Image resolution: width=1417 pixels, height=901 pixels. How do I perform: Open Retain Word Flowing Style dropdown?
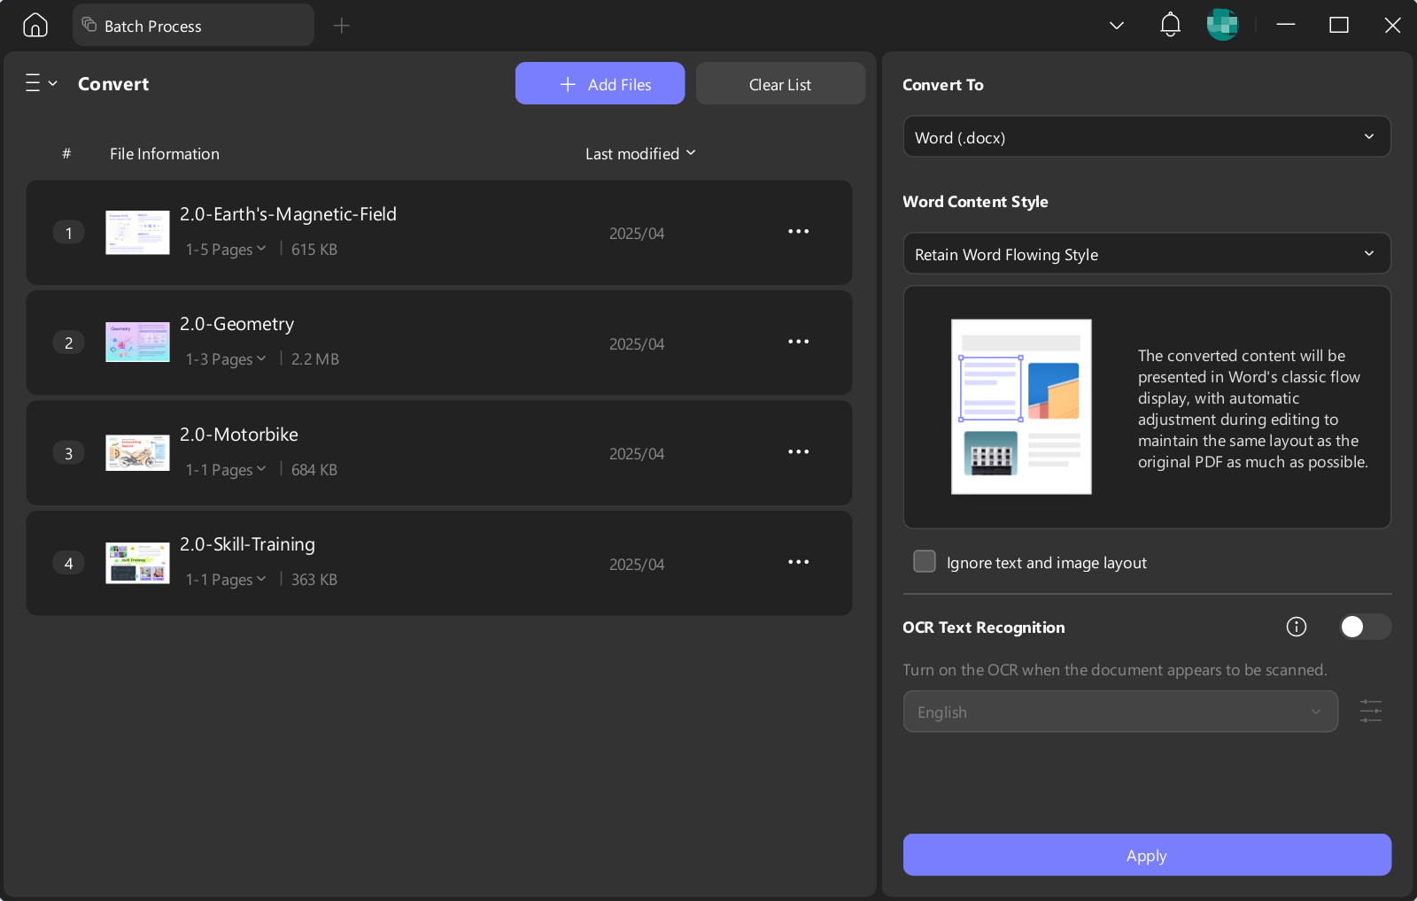tap(1147, 254)
